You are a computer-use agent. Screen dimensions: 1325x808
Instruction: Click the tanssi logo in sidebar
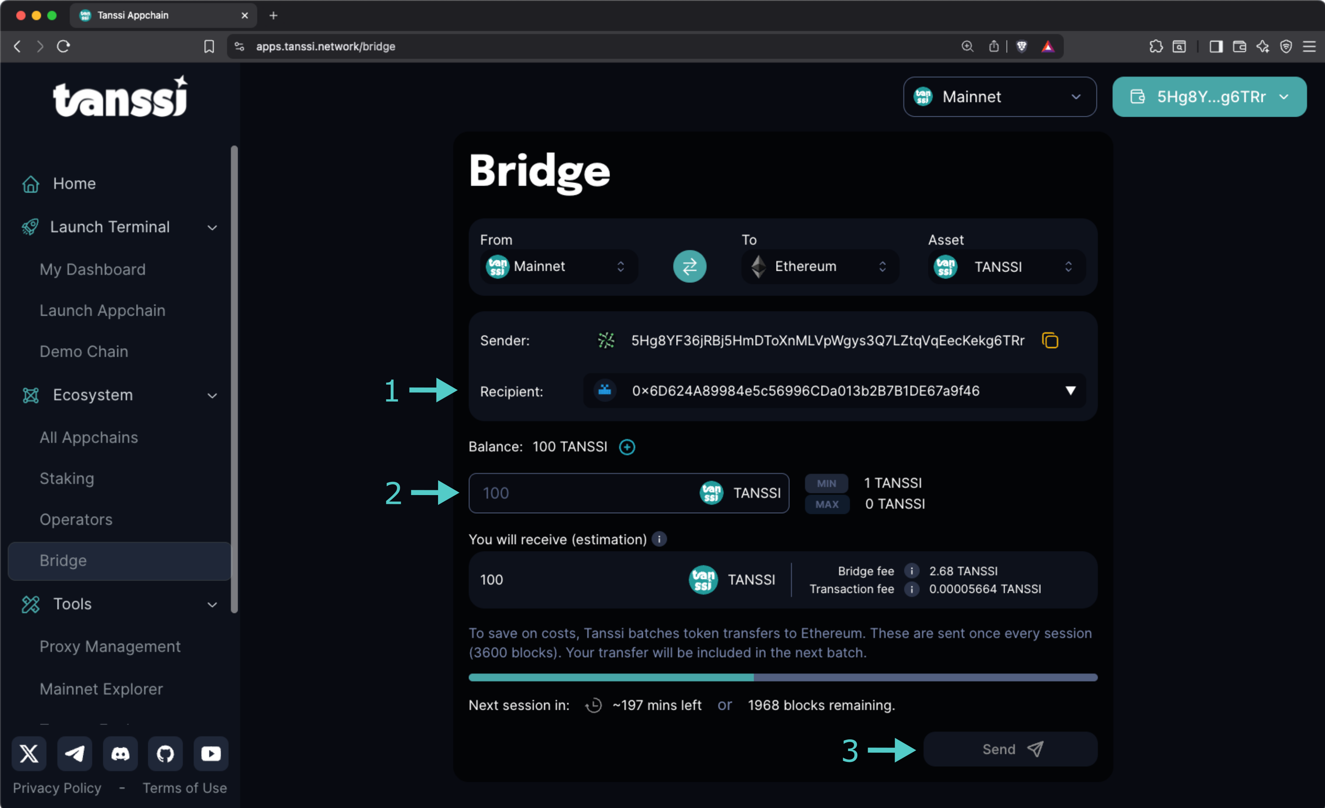coord(120,96)
